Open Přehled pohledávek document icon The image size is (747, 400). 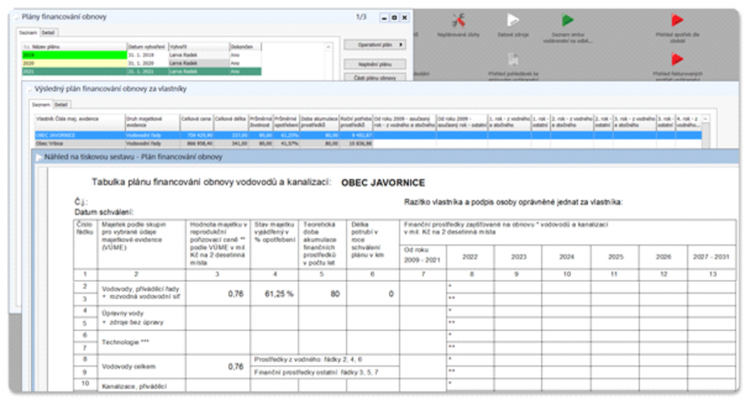click(x=513, y=60)
